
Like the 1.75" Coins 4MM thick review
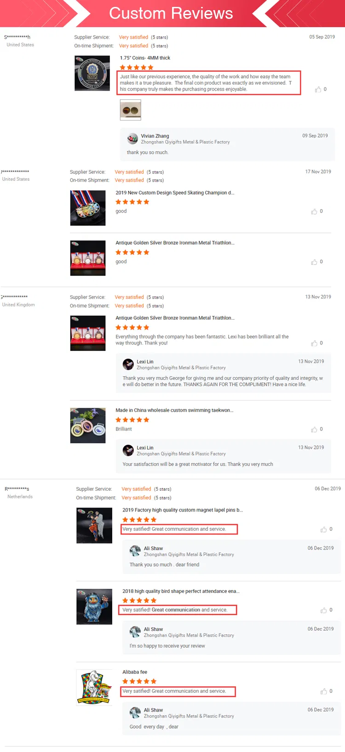click(x=318, y=89)
